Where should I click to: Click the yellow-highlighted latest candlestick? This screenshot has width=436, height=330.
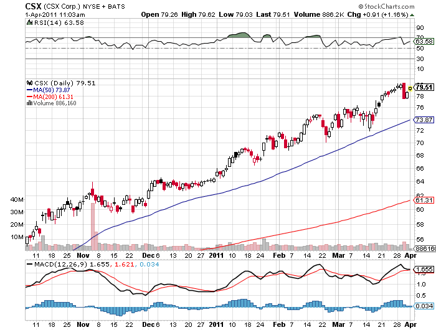[x=410, y=88]
